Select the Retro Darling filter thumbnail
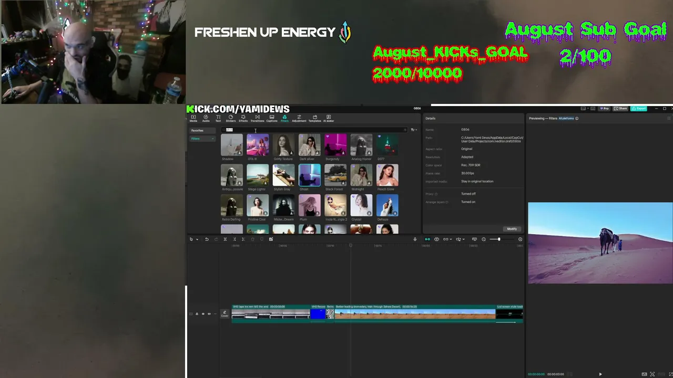Viewport: 673px width, 378px height. (x=231, y=205)
